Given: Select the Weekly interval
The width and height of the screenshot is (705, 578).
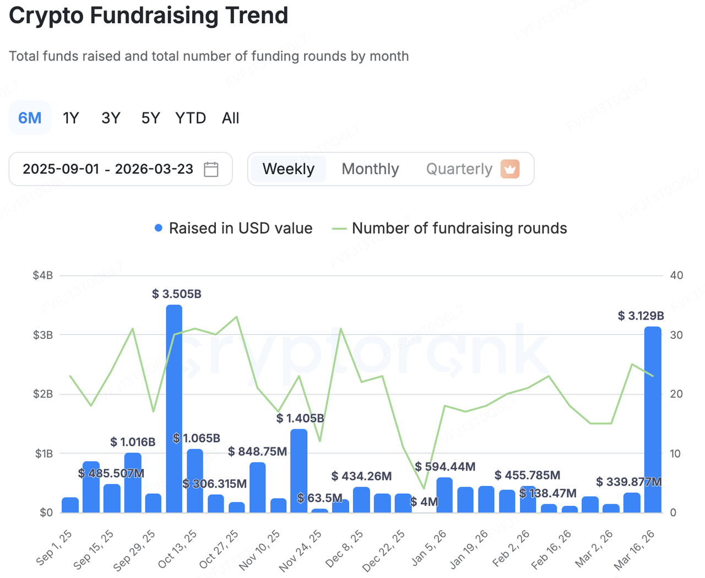Looking at the screenshot, I should click(288, 169).
